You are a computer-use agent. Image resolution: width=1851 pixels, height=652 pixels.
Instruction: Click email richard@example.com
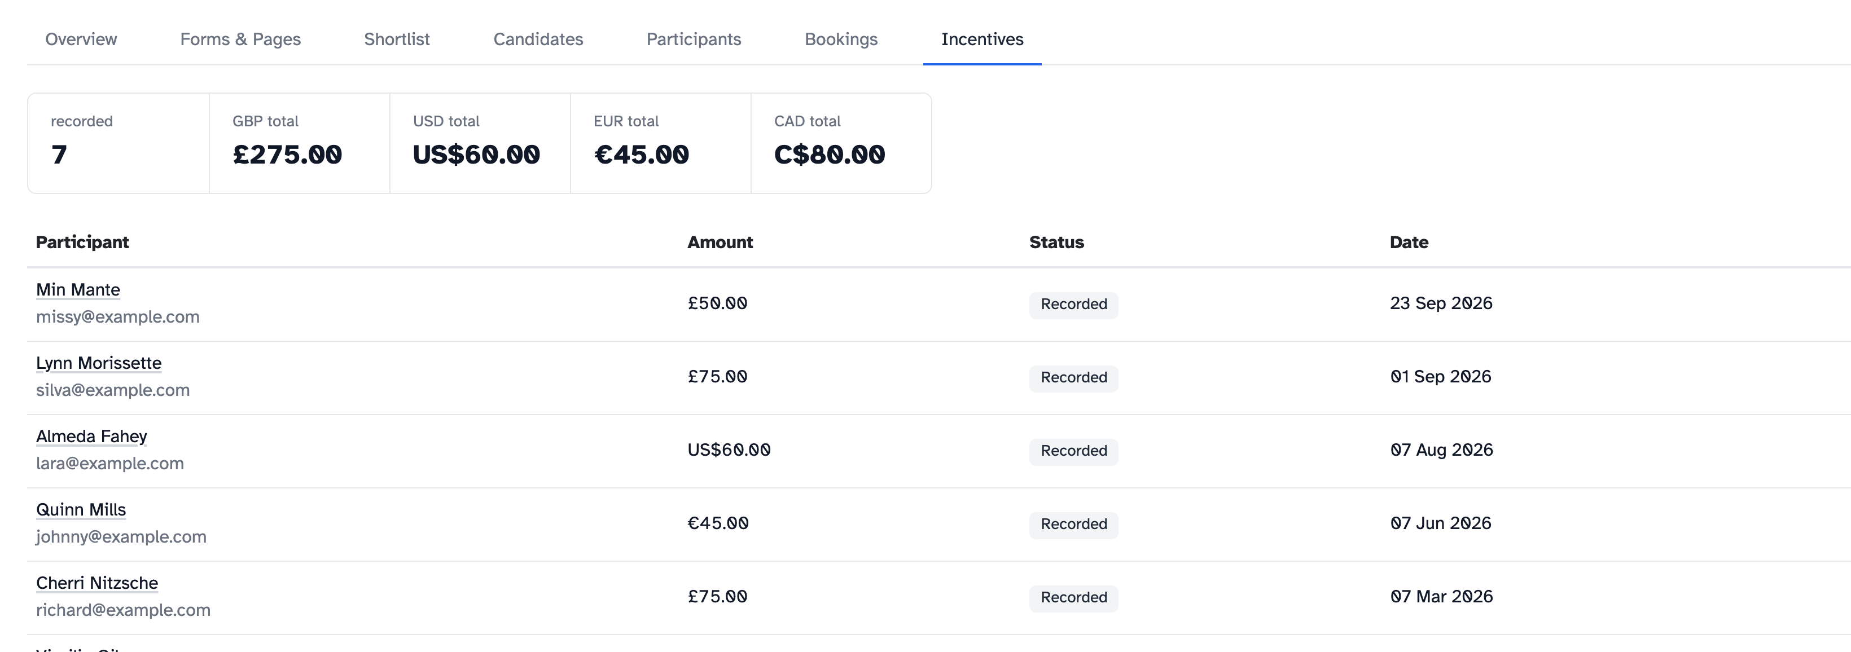point(124,610)
